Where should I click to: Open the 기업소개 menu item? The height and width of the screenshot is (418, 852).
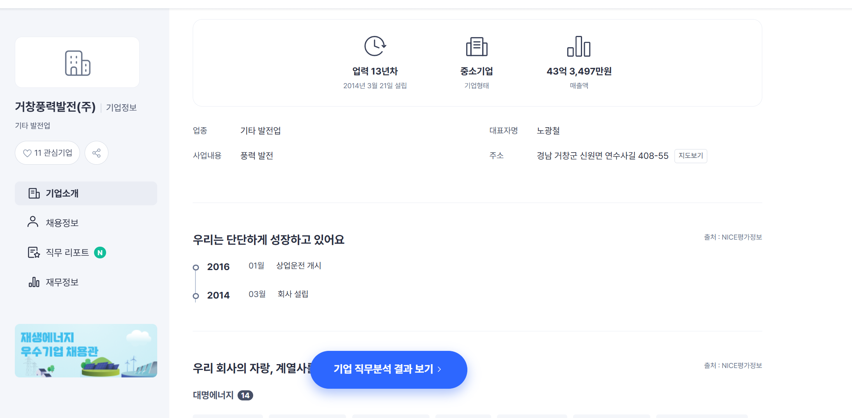point(62,194)
